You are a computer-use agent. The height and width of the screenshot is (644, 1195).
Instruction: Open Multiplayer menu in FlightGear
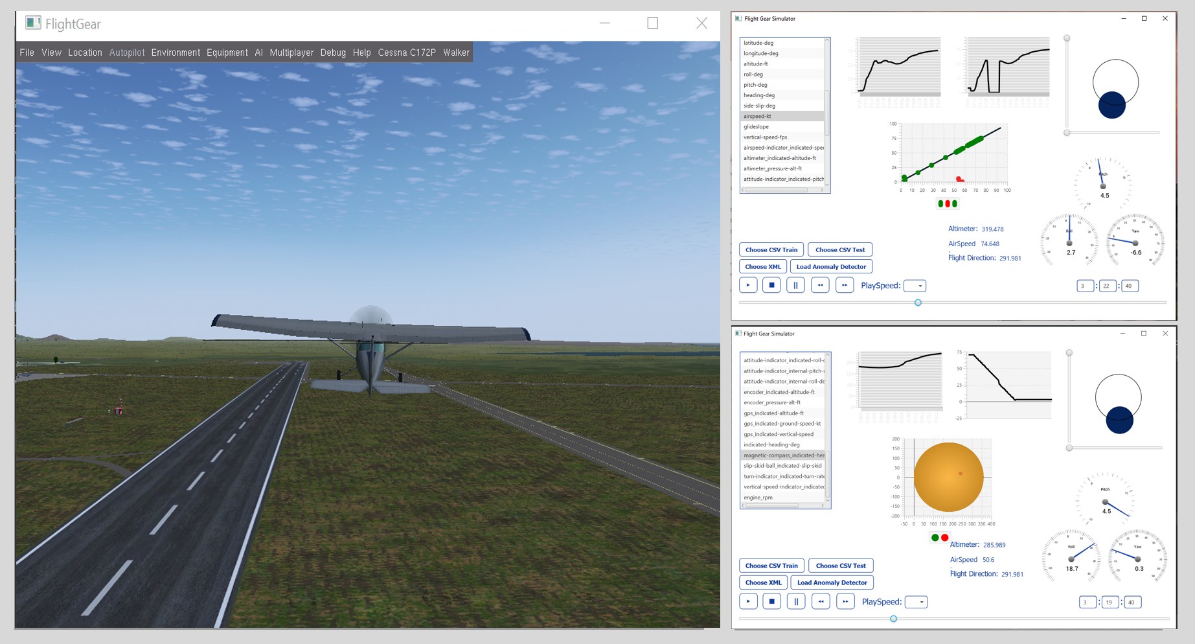291,52
